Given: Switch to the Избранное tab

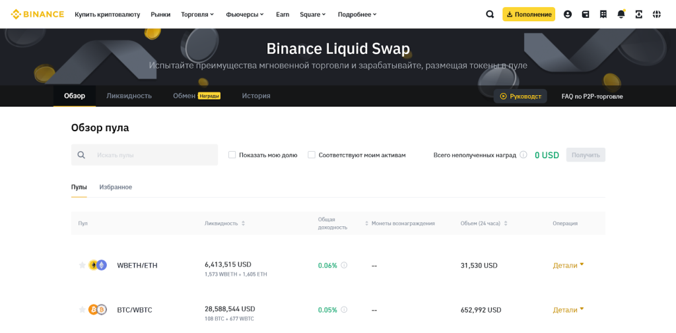Looking at the screenshot, I should click(116, 187).
